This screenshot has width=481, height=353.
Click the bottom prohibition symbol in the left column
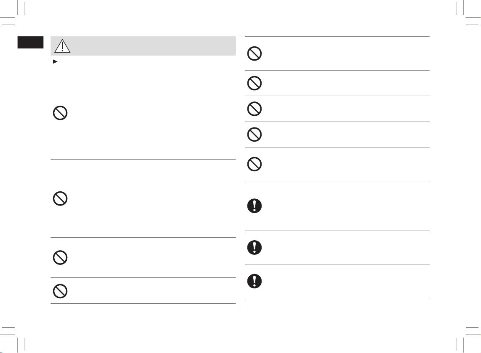(60, 291)
